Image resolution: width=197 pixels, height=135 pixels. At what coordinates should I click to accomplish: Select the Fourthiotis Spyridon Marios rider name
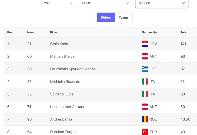(73, 69)
